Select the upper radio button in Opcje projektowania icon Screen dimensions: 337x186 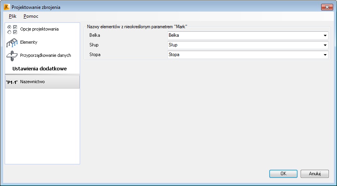pos(9,27)
